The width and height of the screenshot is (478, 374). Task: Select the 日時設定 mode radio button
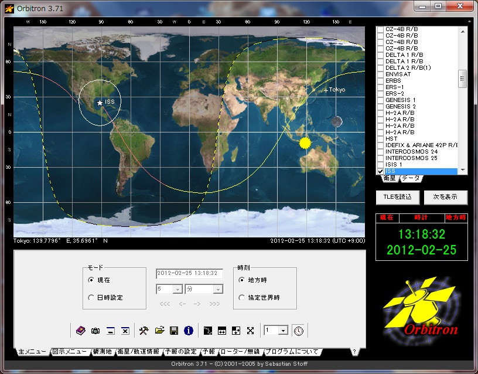pos(91,297)
